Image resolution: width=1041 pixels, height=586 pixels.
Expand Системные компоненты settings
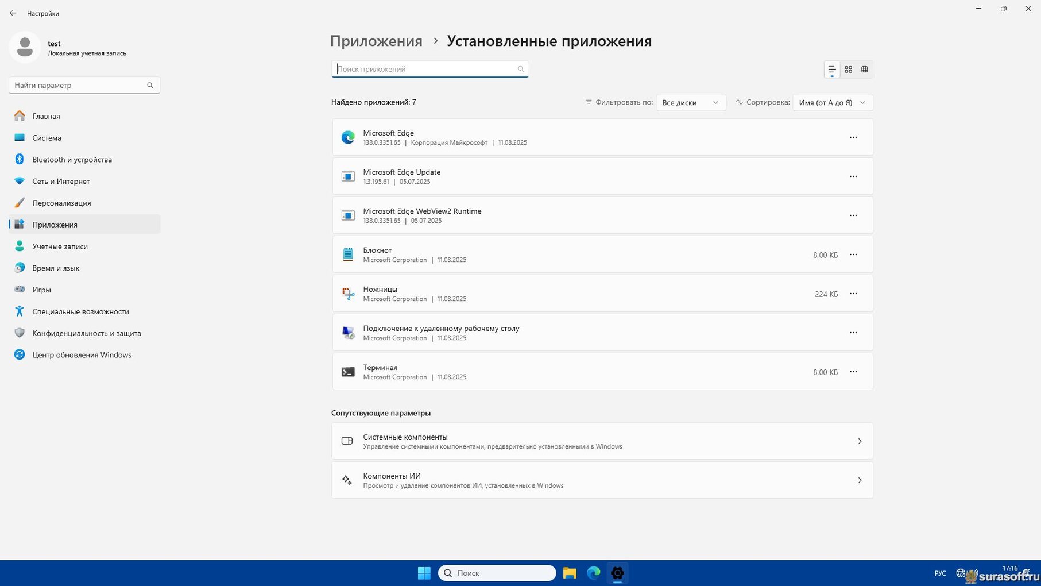point(602,441)
